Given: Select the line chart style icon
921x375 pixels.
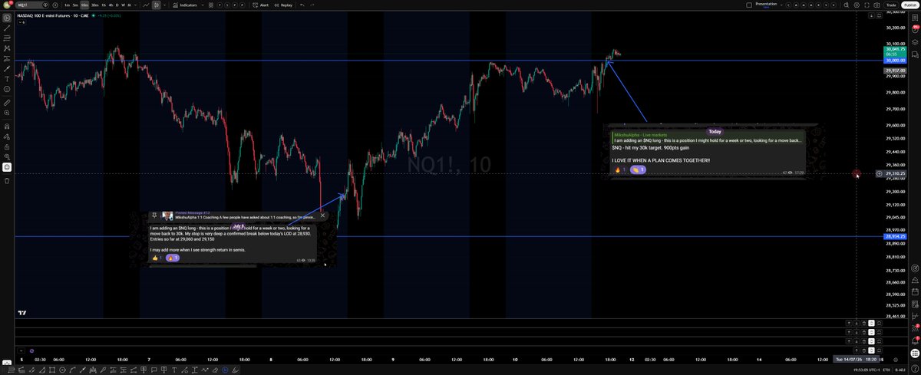Looking at the screenshot, I should coord(146,5).
